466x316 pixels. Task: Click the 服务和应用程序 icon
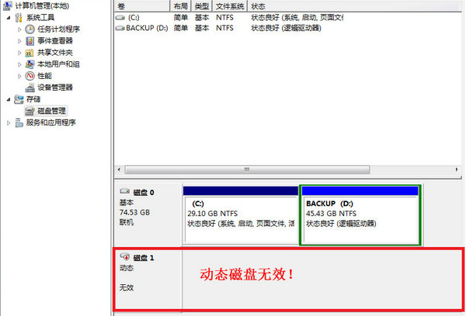19,122
